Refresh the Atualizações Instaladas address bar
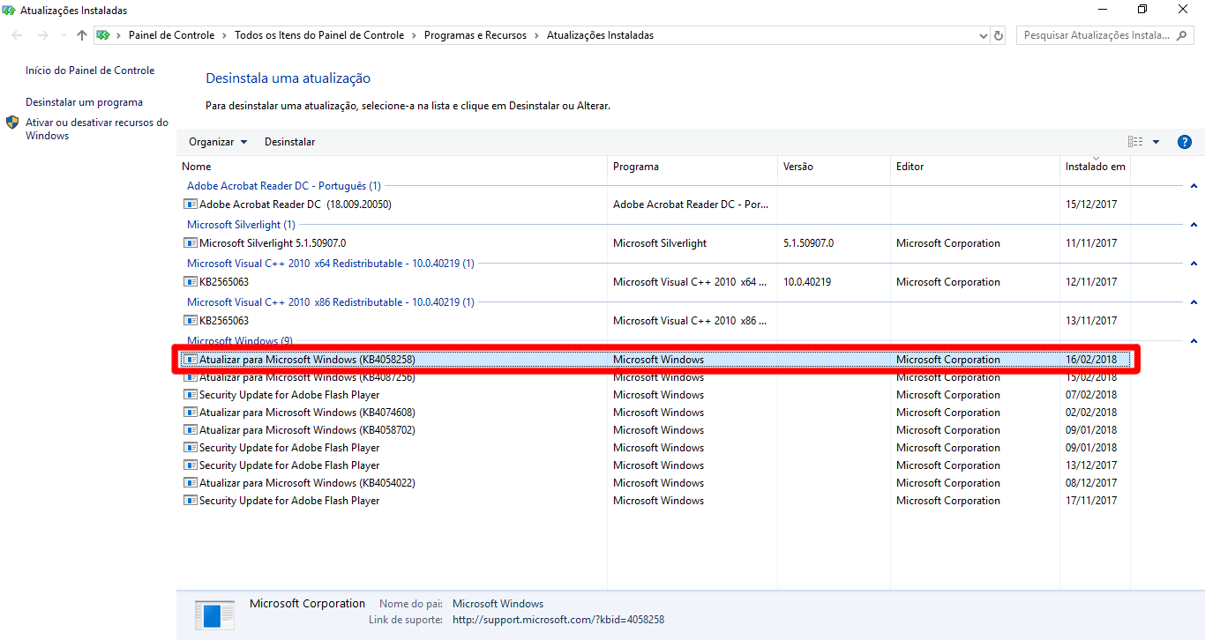1205x640 pixels. click(999, 35)
